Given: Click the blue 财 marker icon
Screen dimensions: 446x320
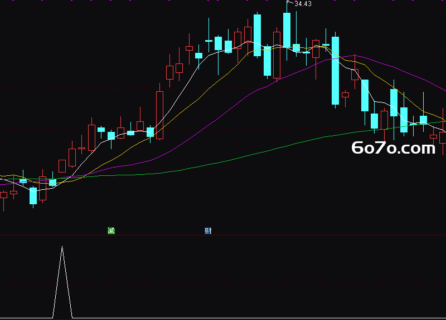Looking at the screenshot, I should 208,230.
